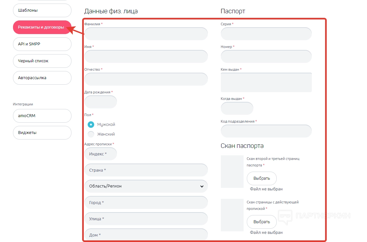The height and width of the screenshot is (242, 367).
Task: Click the registration page scan thumbnail
Action: click(x=232, y=215)
